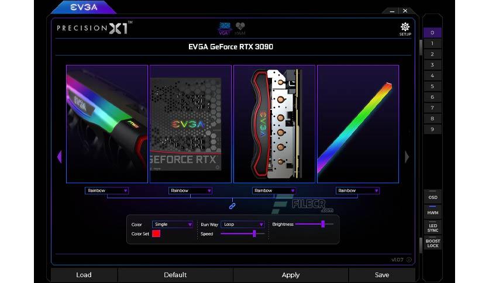Select the waterblock LED thumbnail
The image size is (489, 283).
[274, 124]
